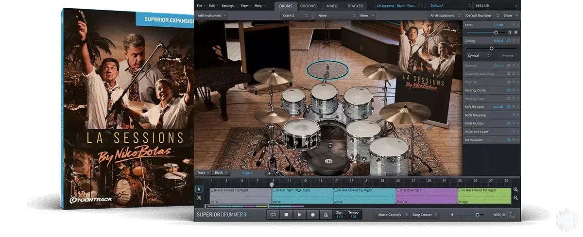Select the highlighted Crash 2 cymbal
The width and height of the screenshot is (583, 237).
click(327, 70)
